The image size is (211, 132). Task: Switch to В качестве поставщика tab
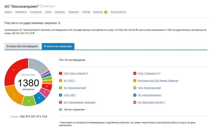click(22, 46)
